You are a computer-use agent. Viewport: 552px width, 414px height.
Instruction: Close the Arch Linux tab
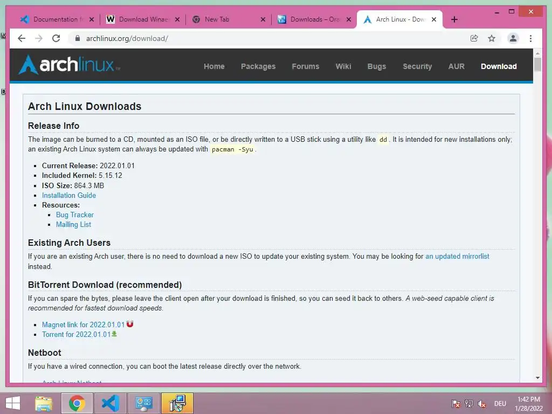click(434, 19)
